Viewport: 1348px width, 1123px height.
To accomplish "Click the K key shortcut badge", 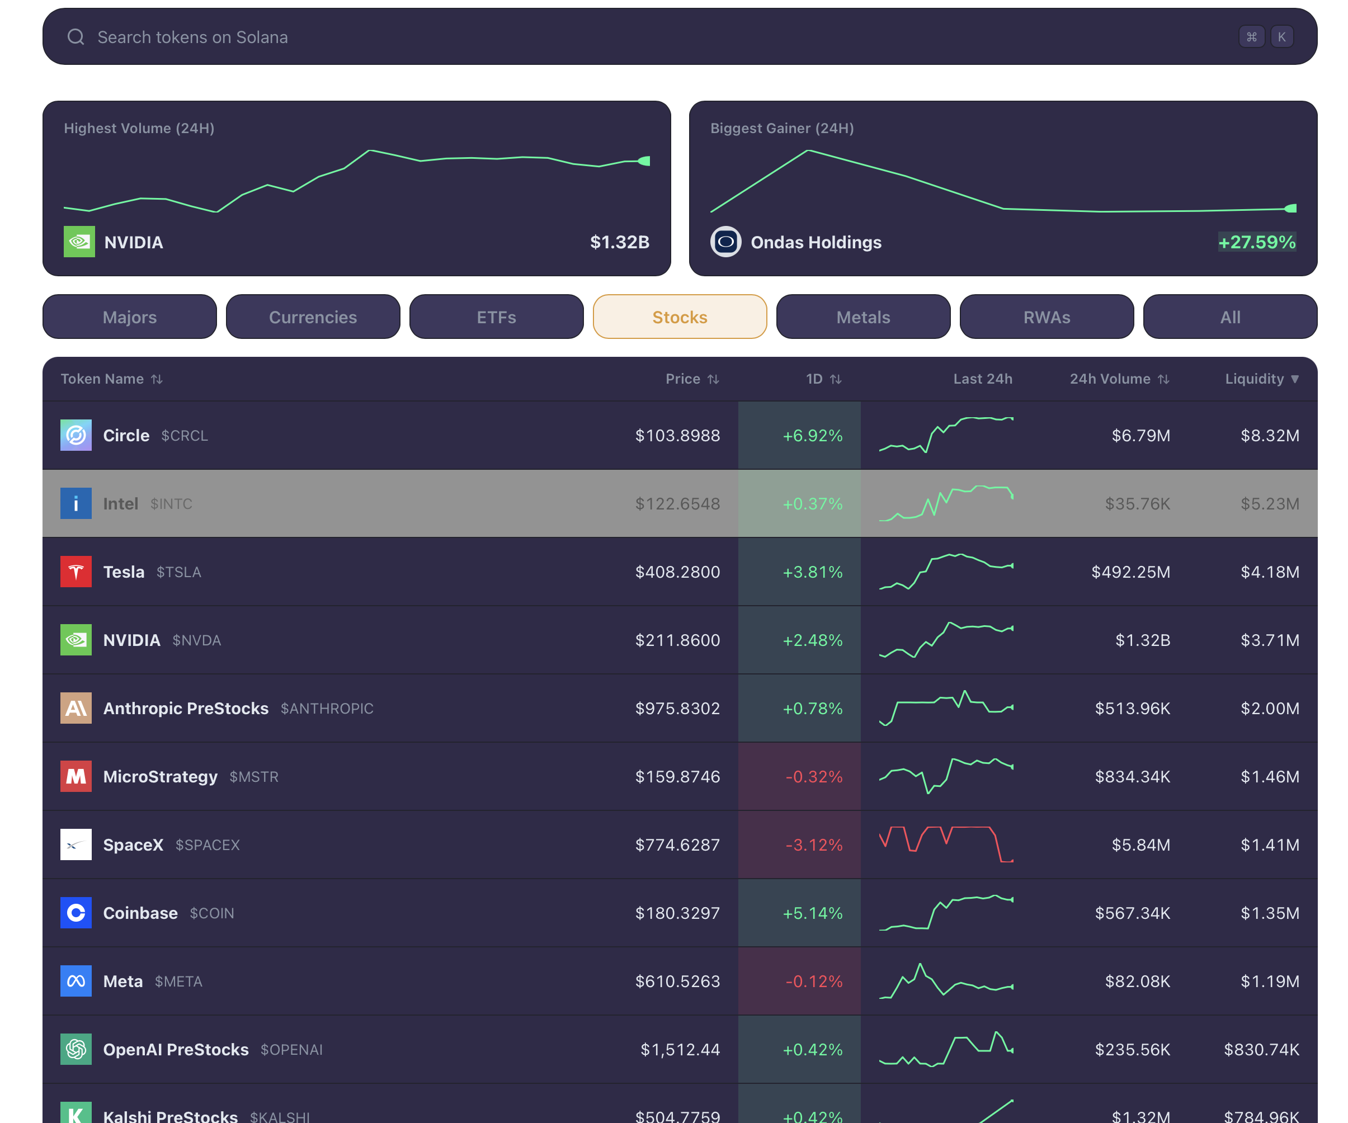I will 1282,37.
